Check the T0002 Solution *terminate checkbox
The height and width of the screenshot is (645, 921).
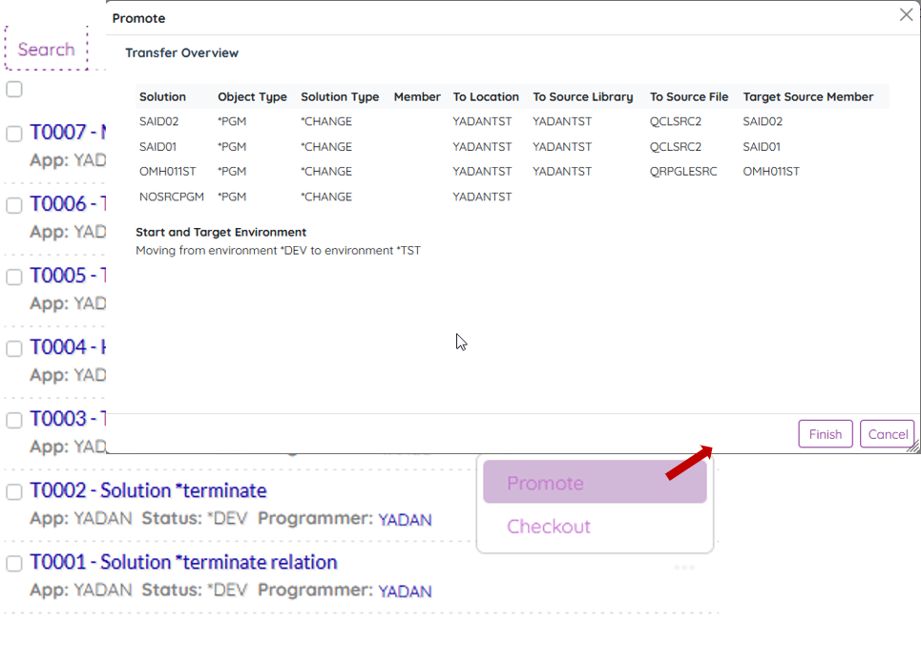pos(14,491)
